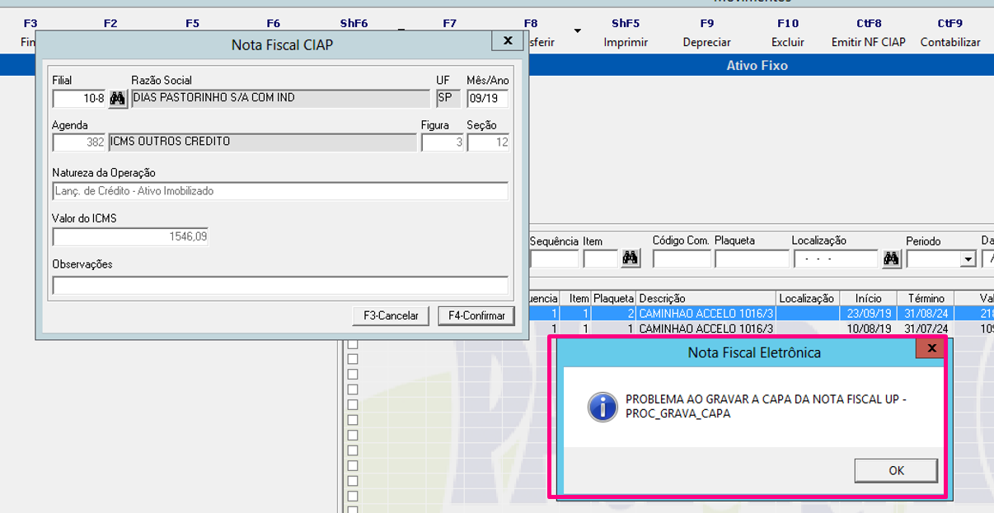Click the Início column header

869,298
